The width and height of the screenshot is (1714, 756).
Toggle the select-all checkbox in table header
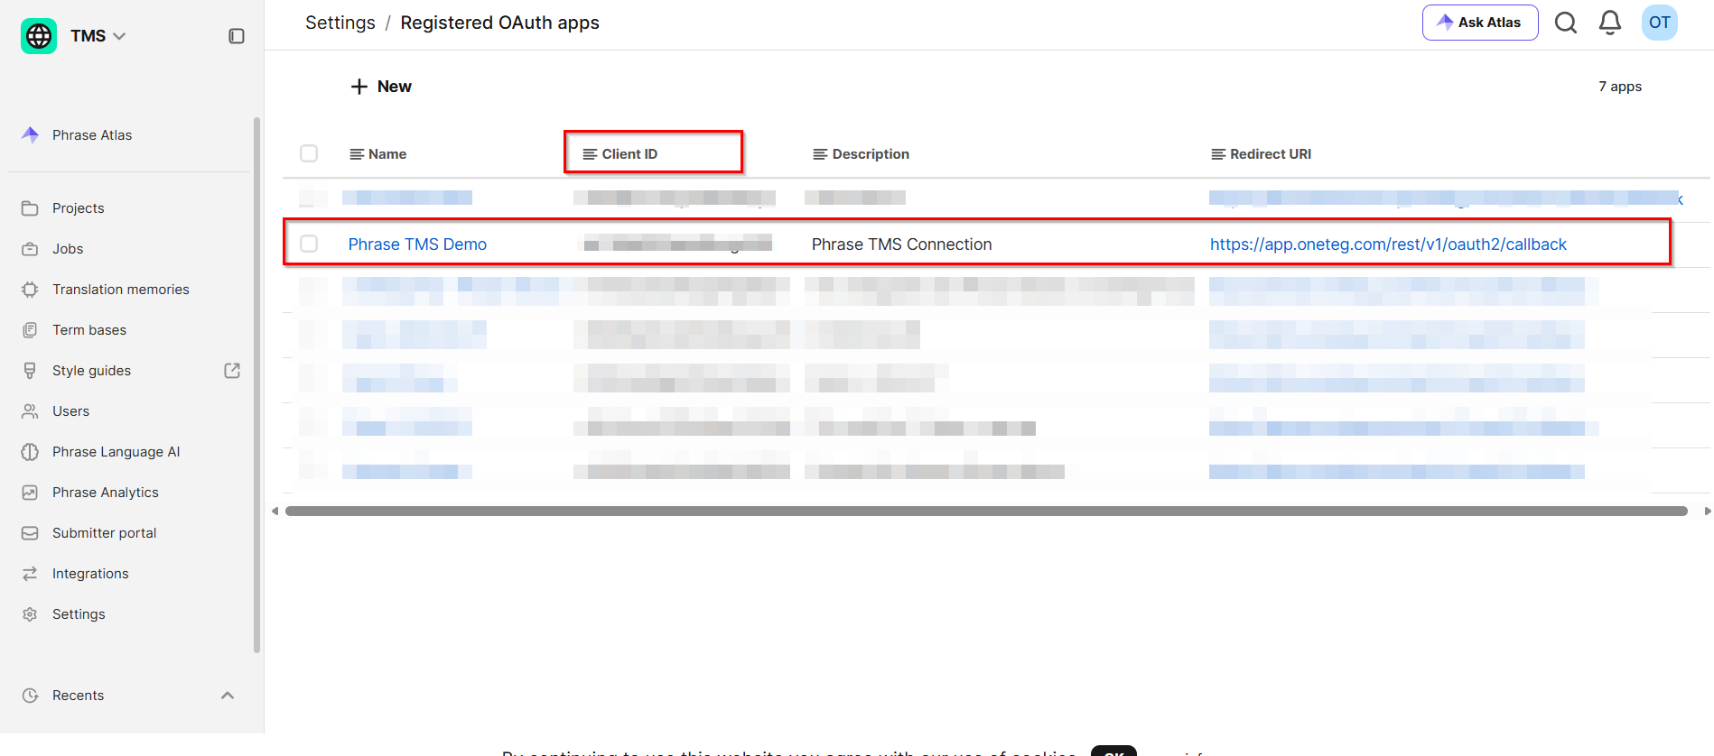point(309,153)
